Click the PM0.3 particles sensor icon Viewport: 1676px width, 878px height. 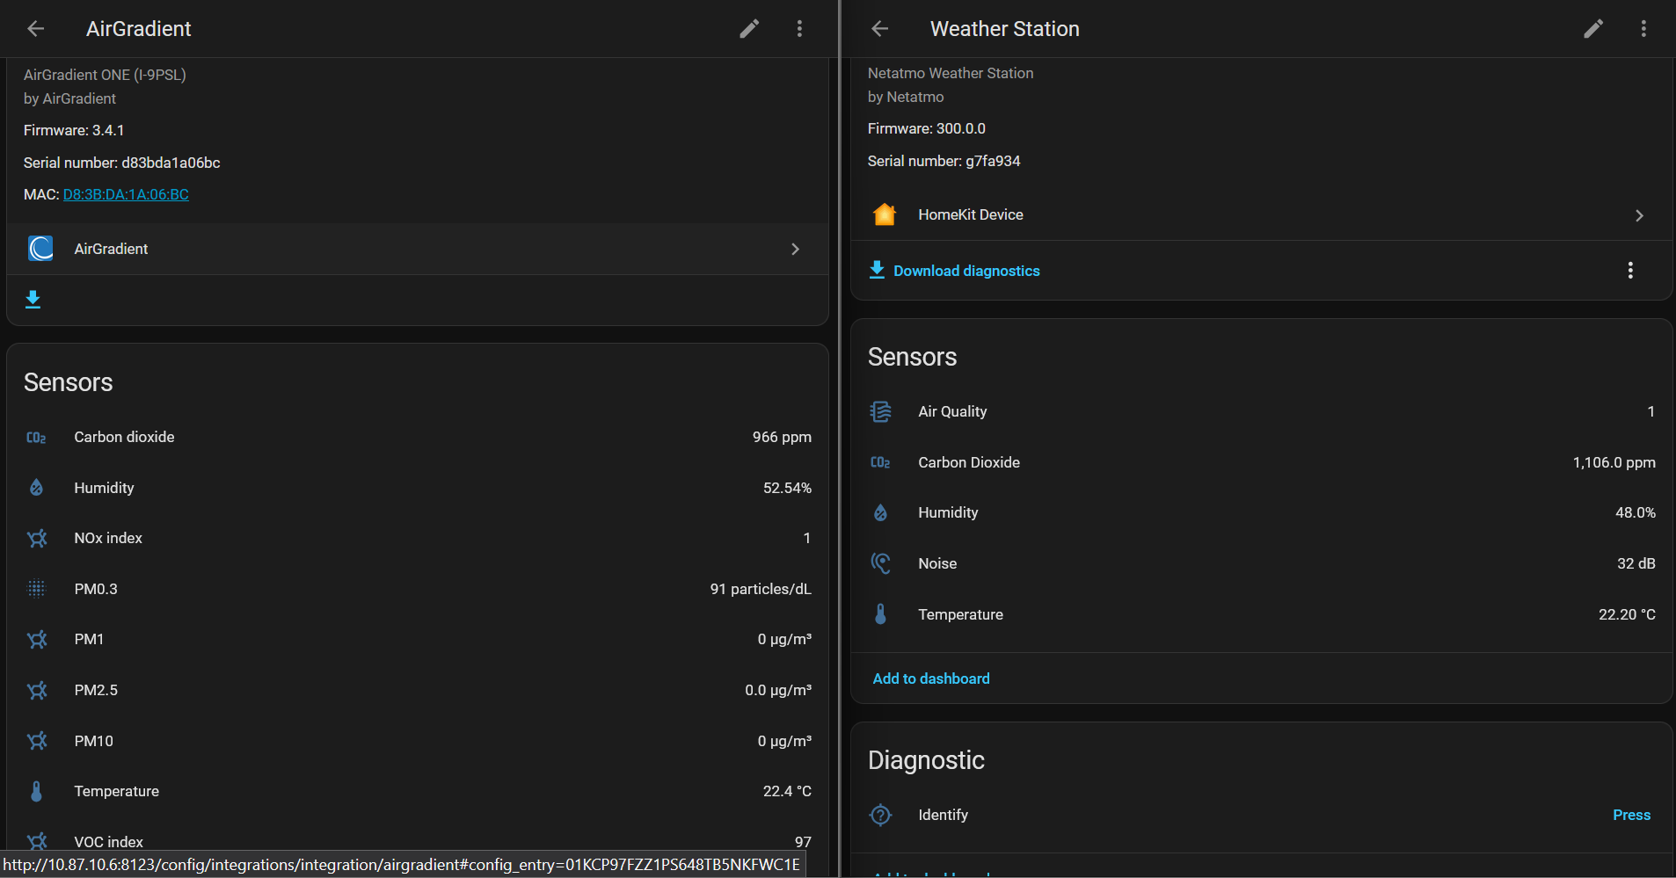36,589
